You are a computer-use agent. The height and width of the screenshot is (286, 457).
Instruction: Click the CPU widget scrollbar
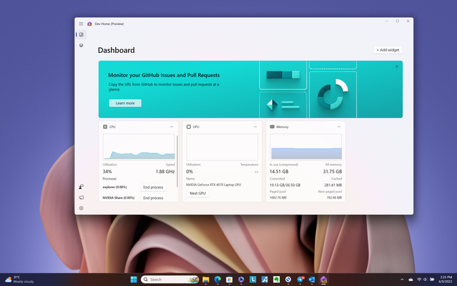point(177,161)
